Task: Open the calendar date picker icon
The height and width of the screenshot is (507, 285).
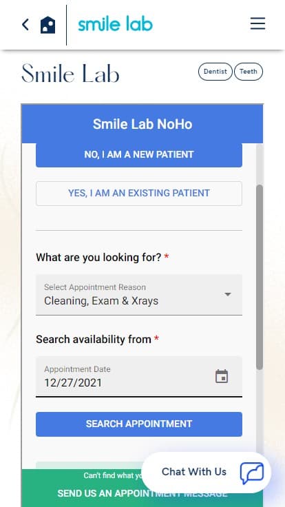Action: click(222, 376)
